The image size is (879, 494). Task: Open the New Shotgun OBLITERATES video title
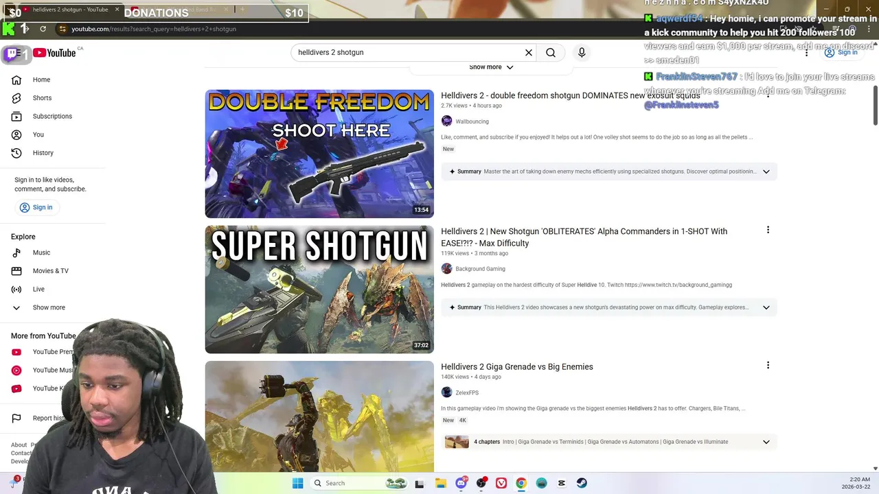click(x=584, y=237)
